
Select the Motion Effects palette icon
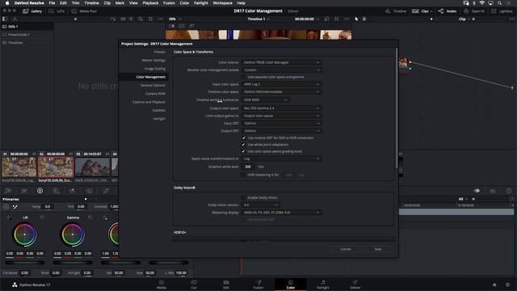tap(89, 191)
